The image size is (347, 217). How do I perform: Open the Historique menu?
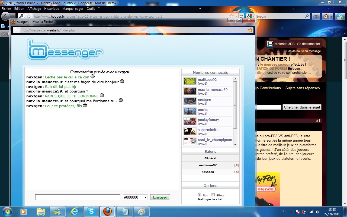(52, 9)
